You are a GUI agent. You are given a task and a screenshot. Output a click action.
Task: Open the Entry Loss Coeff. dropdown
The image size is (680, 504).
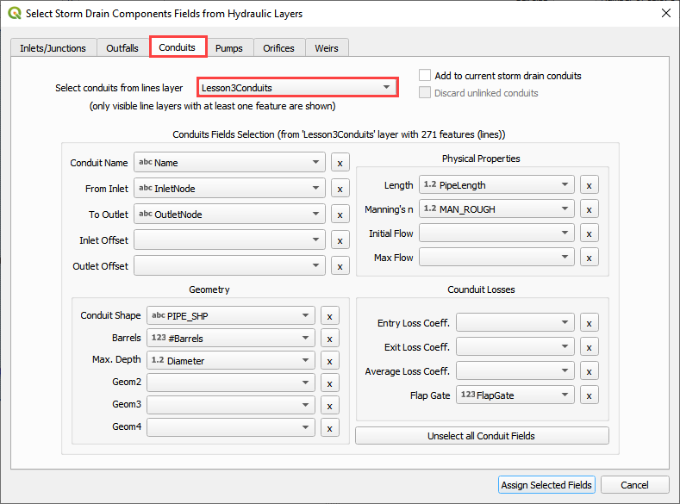click(515, 323)
